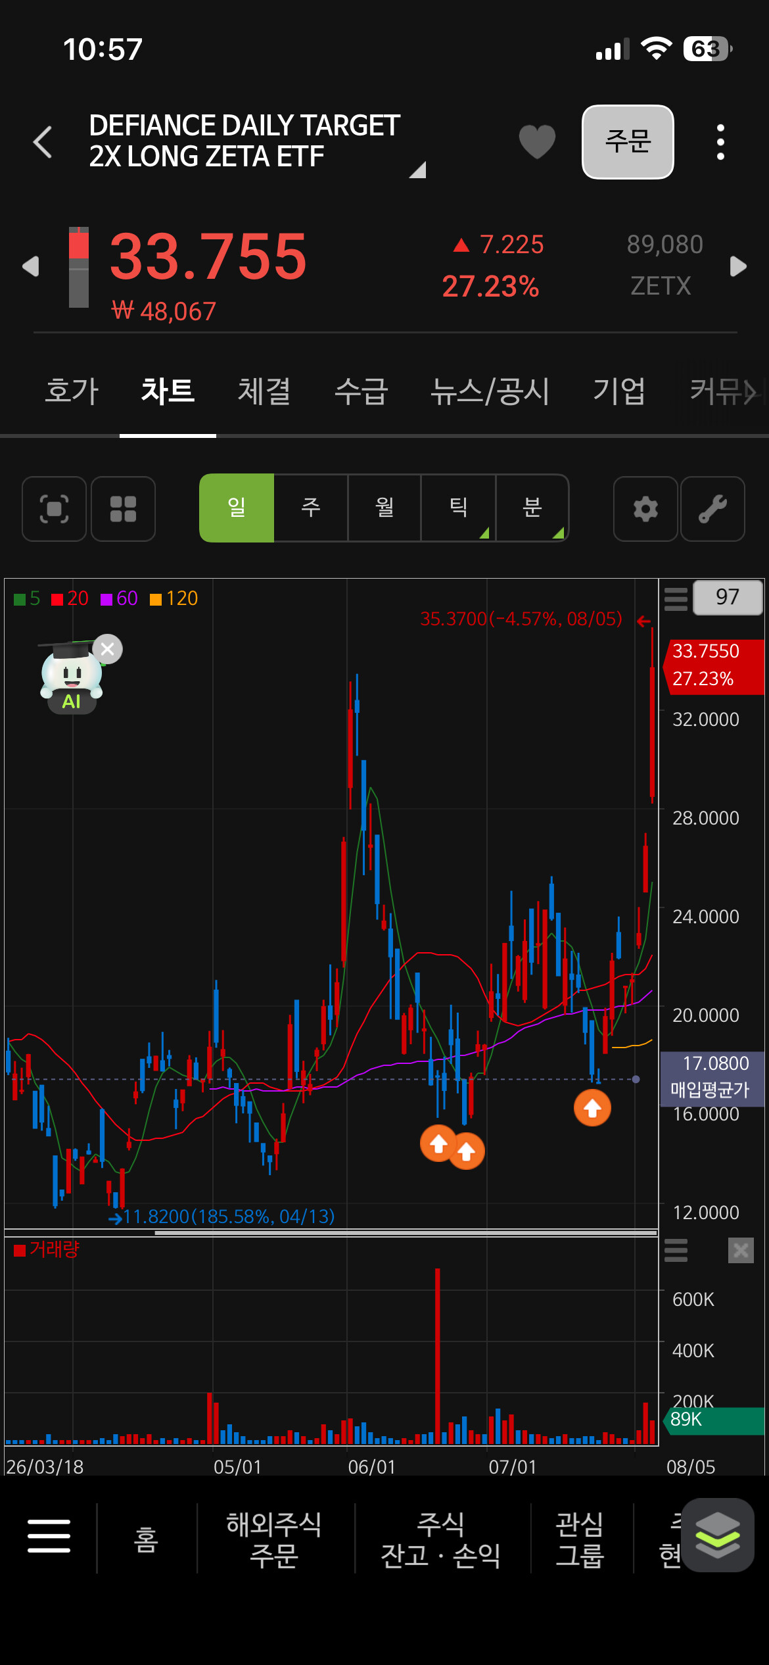Open fullscreen chart view icon
The width and height of the screenshot is (769, 1665).
coord(54,509)
